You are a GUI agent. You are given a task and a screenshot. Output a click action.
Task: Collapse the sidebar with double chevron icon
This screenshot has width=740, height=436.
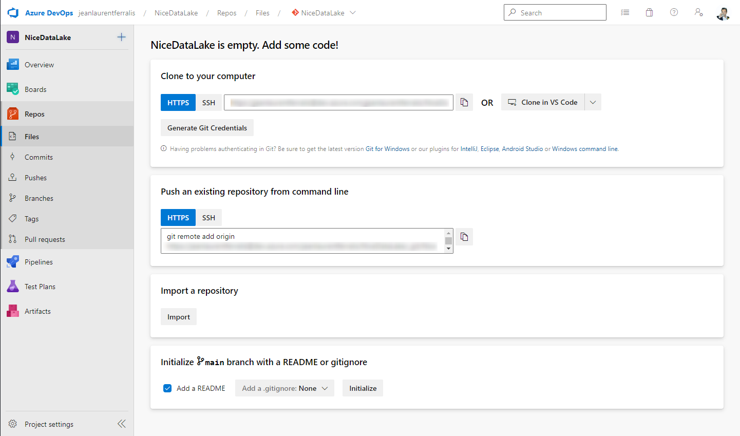pyautogui.click(x=122, y=424)
